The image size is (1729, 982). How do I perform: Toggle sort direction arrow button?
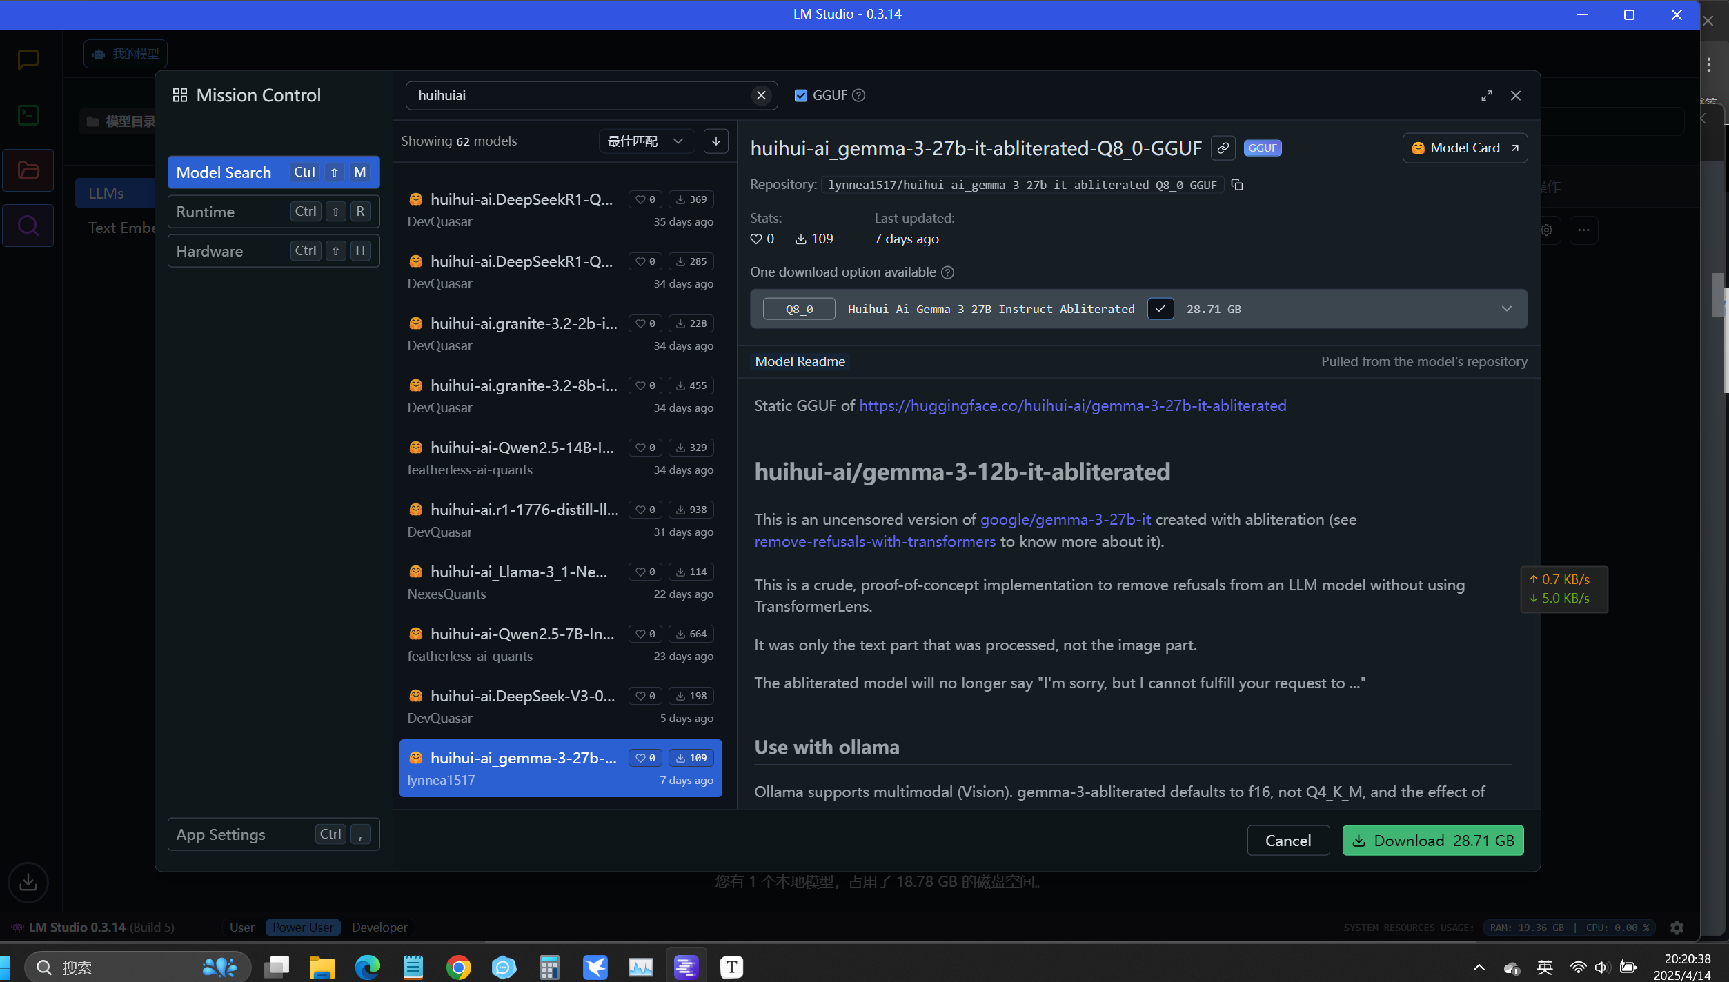(x=715, y=141)
